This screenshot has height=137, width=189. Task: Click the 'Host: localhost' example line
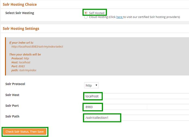click(x=21, y=62)
